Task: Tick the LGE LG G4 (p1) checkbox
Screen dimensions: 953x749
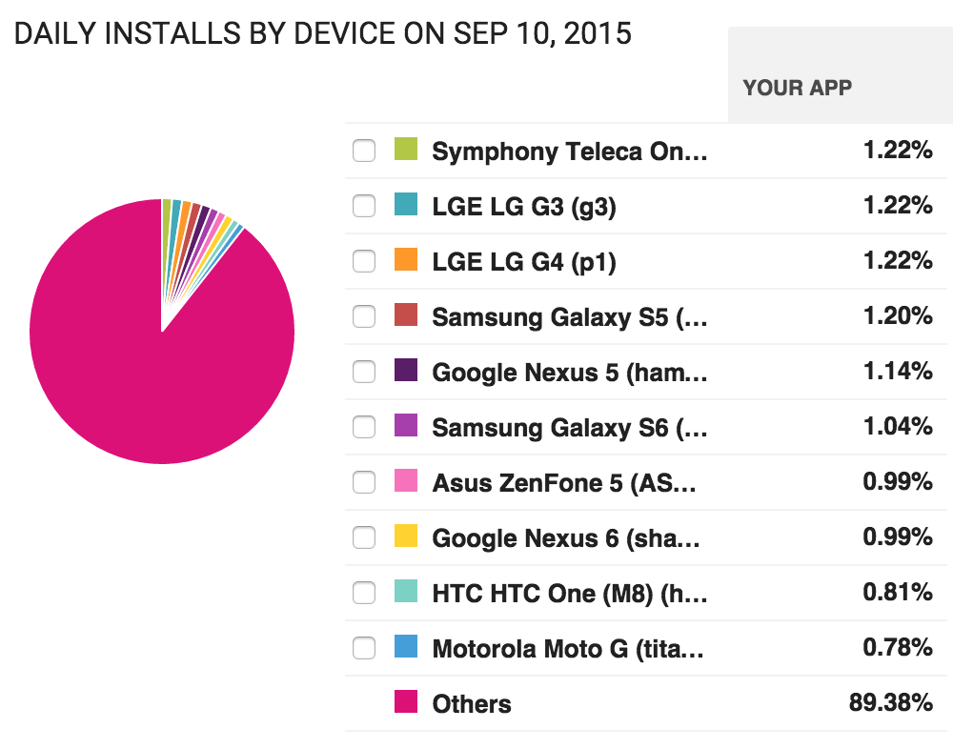Action: click(364, 261)
